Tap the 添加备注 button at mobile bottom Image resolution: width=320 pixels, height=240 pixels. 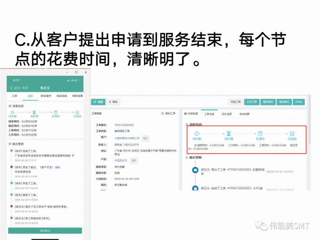pyautogui.click(x=45, y=231)
